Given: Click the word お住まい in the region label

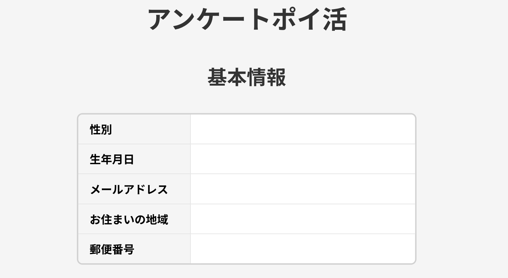Looking at the screenshot, I should click(112, 219).
